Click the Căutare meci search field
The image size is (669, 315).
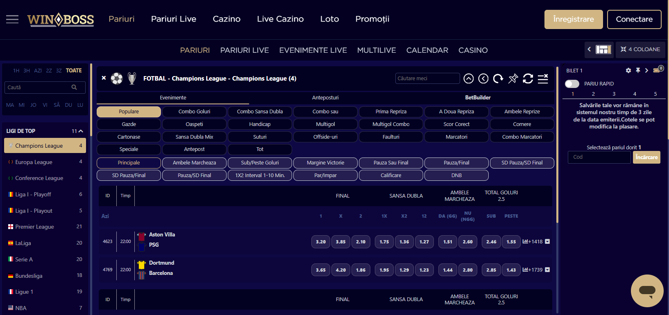tap(427, 79)
